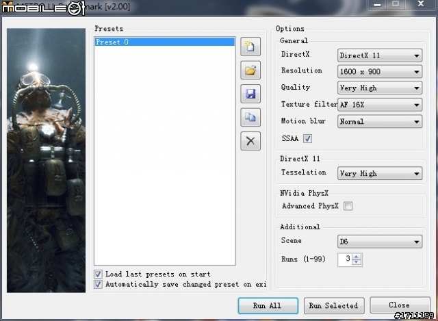Select Preset 0 in the presets list
The height and width of the screenshot is (321, 438).
164,42
